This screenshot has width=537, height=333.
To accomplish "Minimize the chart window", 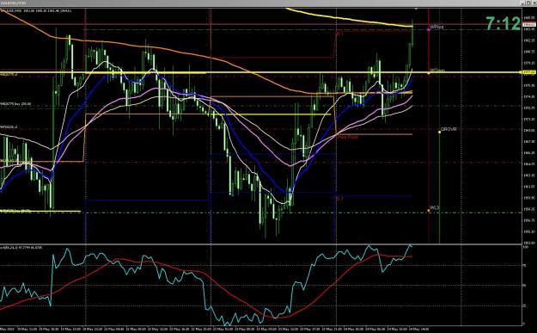I will (523, 3).
